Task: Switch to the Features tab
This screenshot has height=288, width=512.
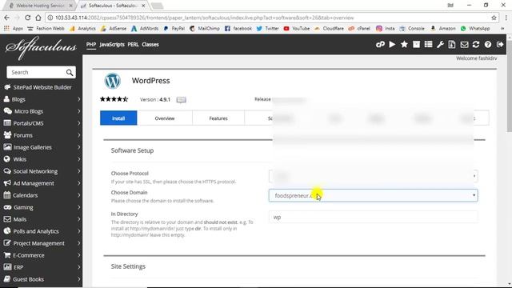Action: 218,118
